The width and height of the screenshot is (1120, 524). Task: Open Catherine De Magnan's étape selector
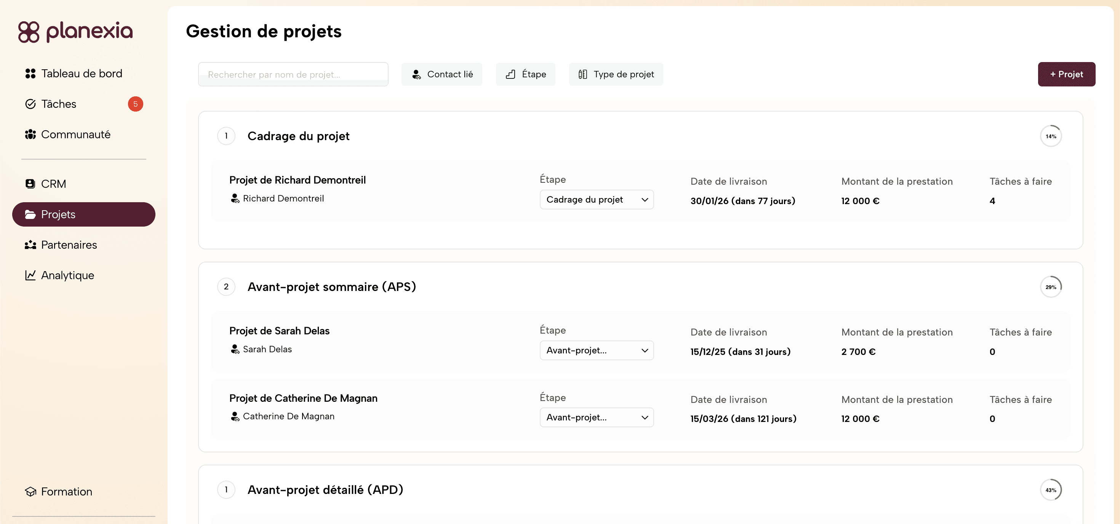[596, 417]
